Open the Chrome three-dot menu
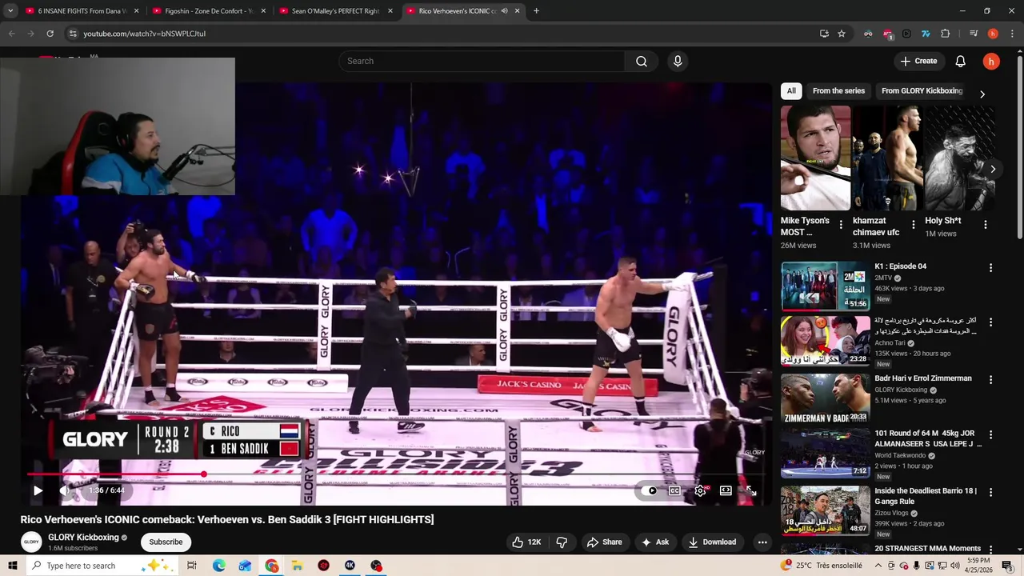Screen dimensions: 1024x576 tap(1012, 34)
